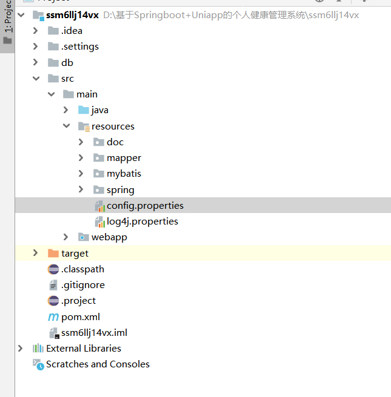Image resolution: width=391 pixels, height=397 pixels.
Task: Select the ssm6llj14vx project root
Action: pos(72,15)
